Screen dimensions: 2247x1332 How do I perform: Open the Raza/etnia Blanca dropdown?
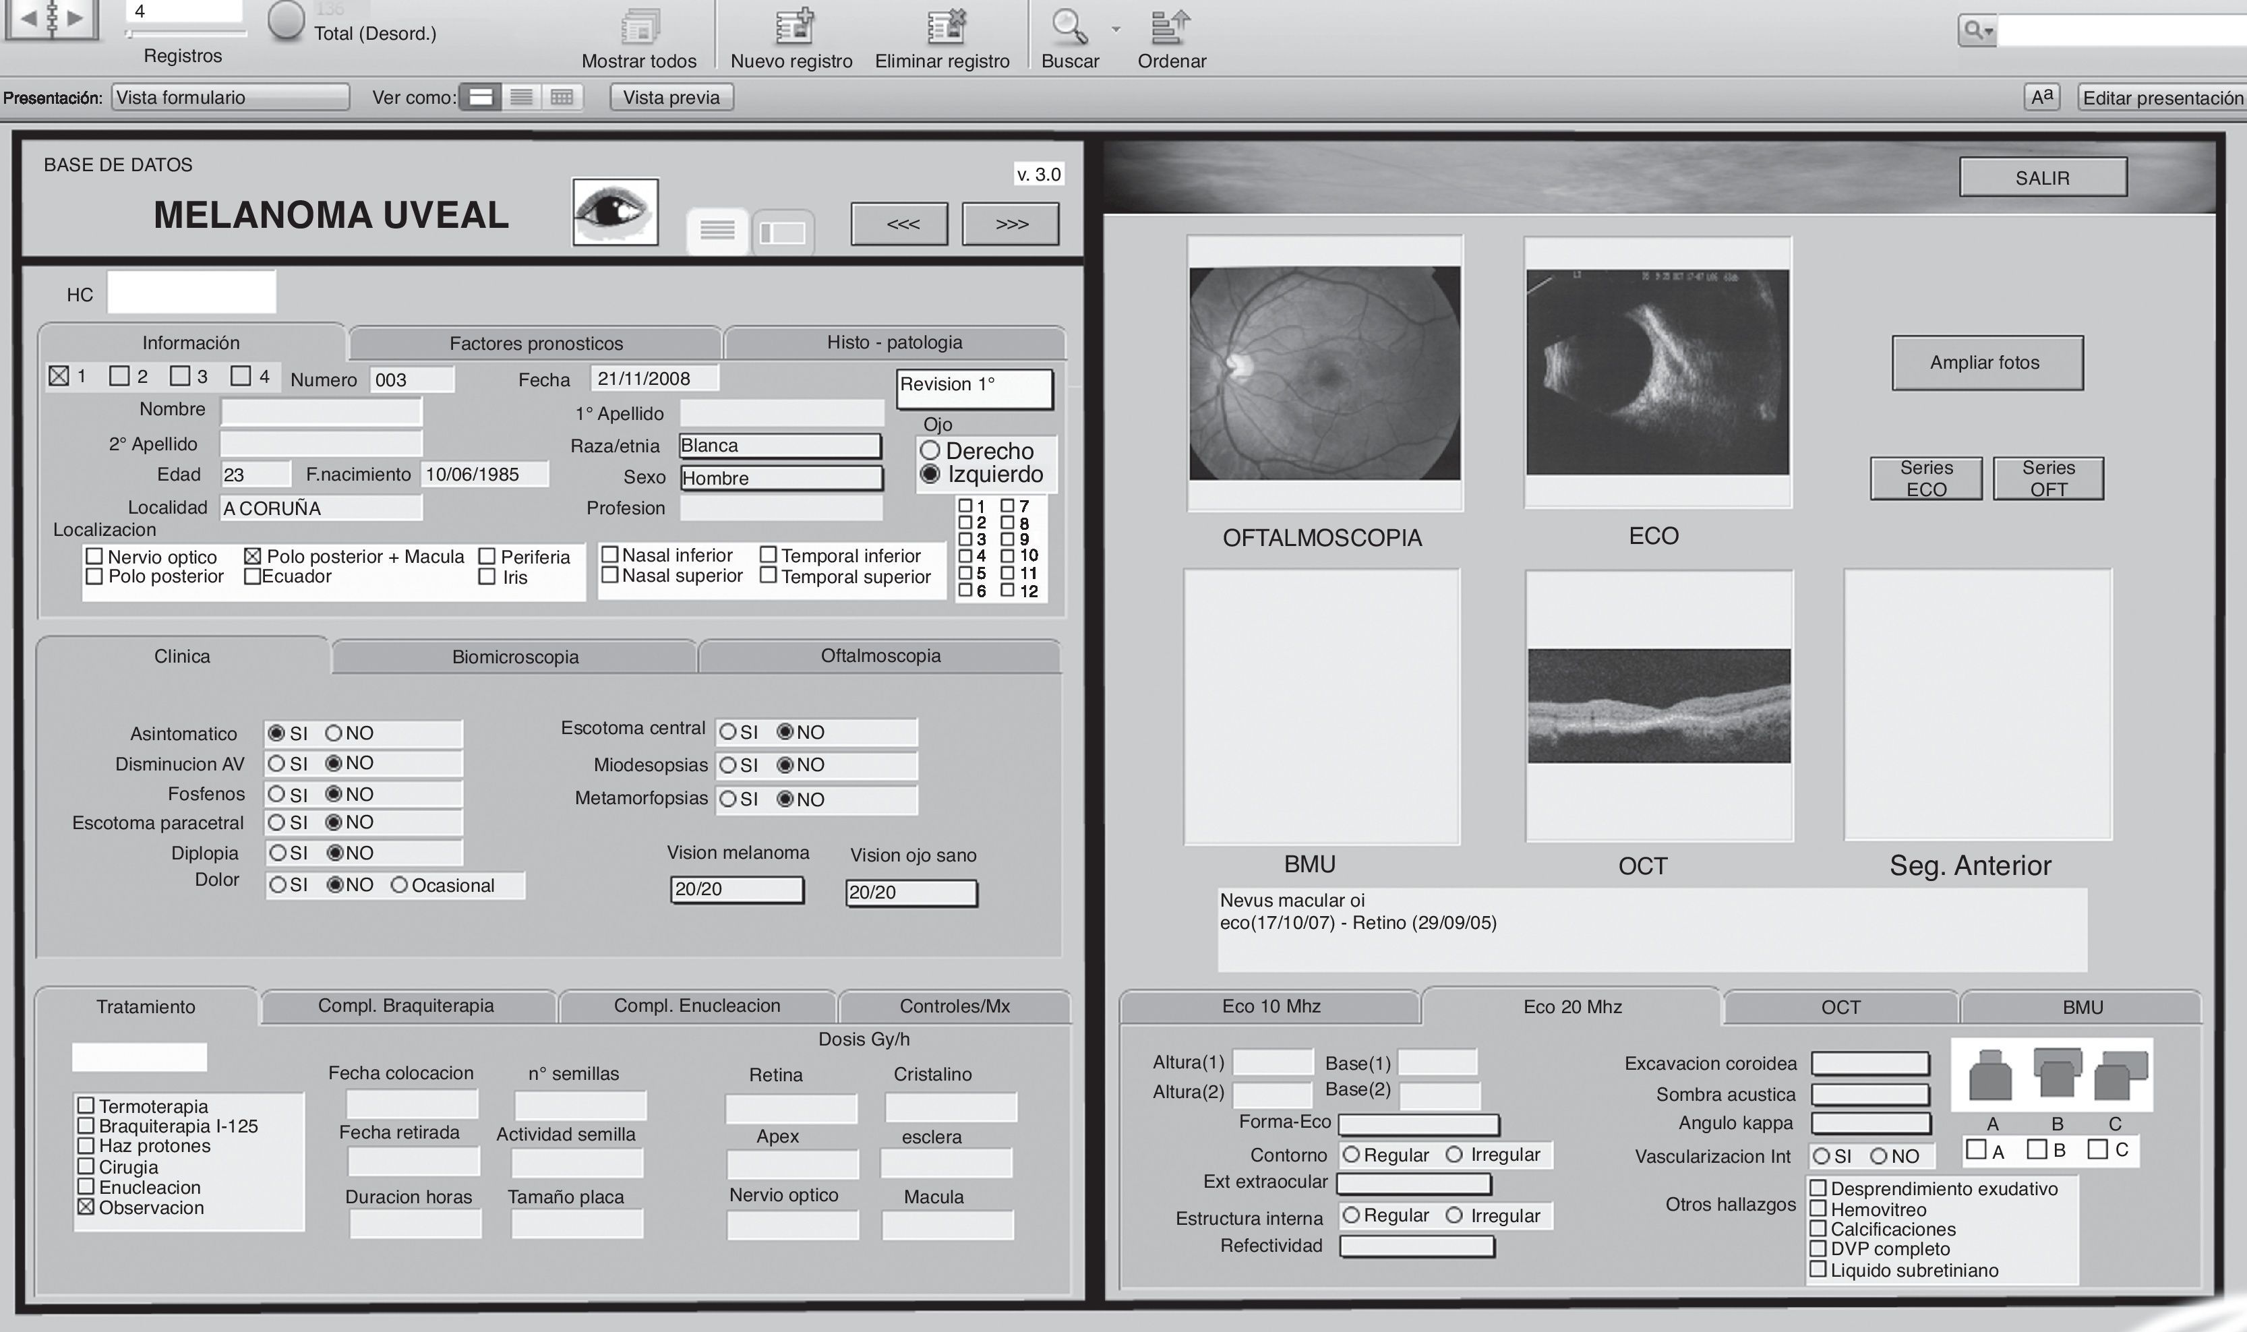[x=779, y=446]
